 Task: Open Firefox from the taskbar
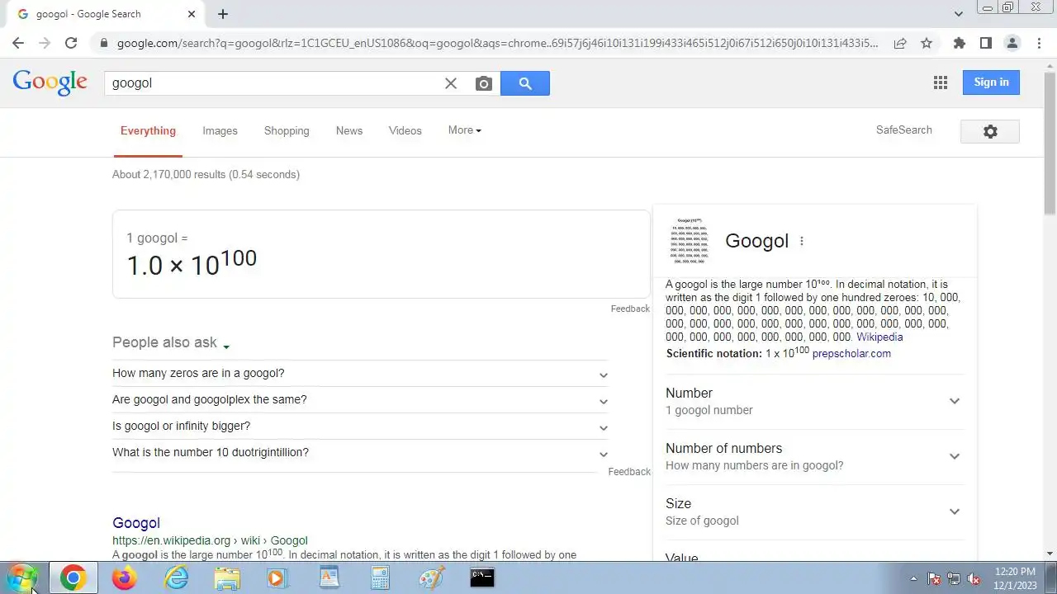[x=125, y=578]
